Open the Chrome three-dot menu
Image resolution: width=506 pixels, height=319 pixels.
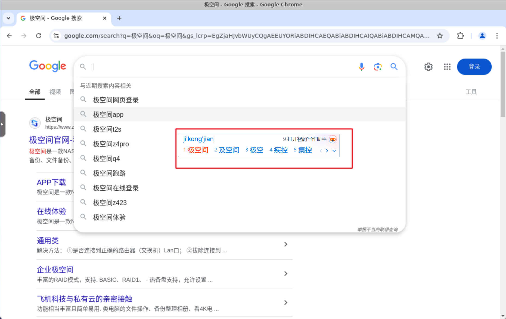coord(497,36)
